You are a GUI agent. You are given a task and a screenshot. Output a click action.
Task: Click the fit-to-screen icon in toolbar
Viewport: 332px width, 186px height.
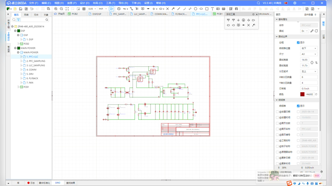tap(67, 9)
